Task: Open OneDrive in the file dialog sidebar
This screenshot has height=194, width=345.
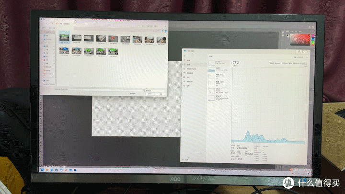Action: click(48, 39)
